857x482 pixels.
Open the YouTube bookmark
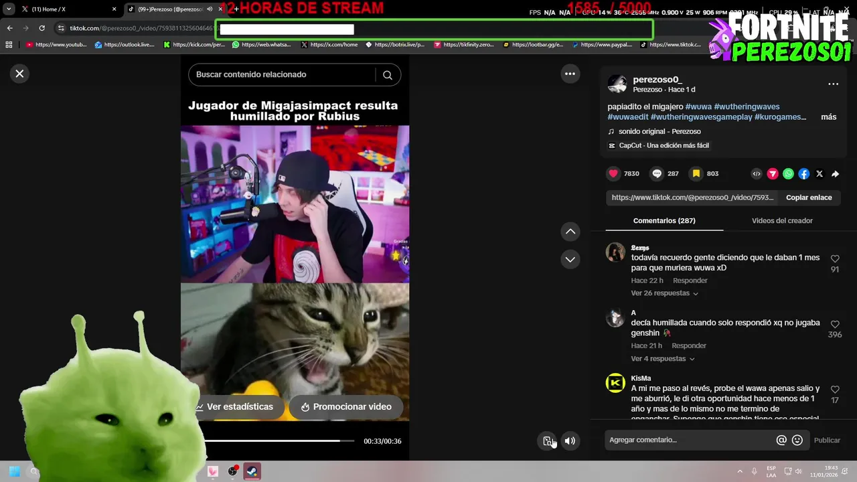tap(56, 45)
